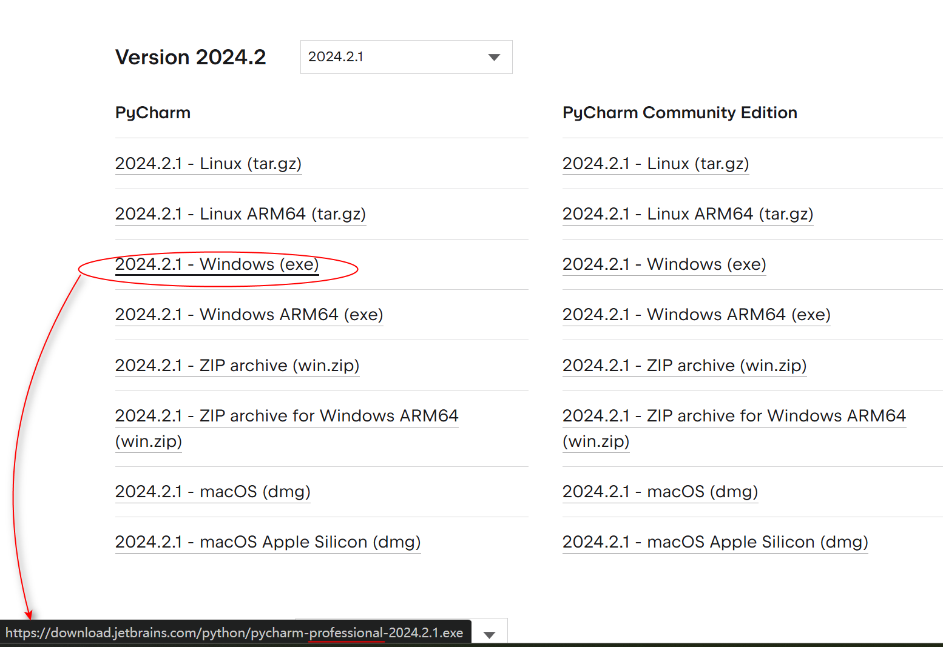The image size is (943, 647).
Task: Download PyCharm 2024.2.1 macOS (dmg)
Action: click(x=212, y=492)
